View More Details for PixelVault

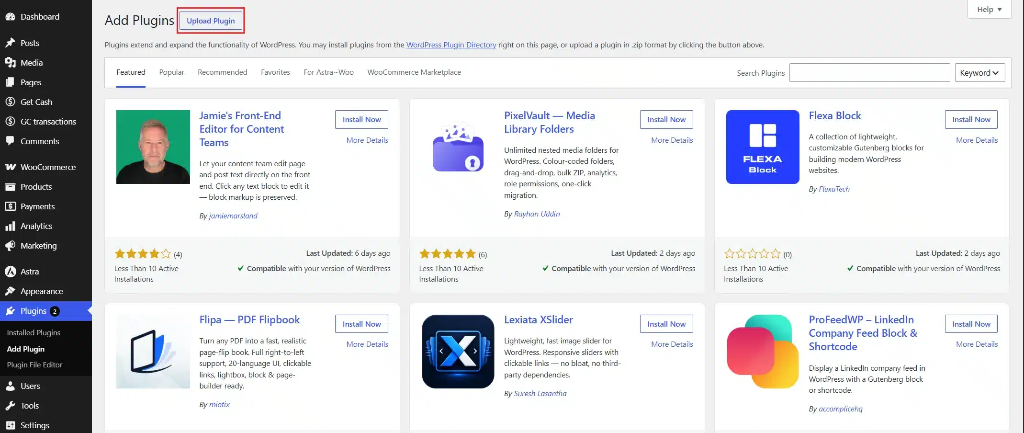[672, 140]
